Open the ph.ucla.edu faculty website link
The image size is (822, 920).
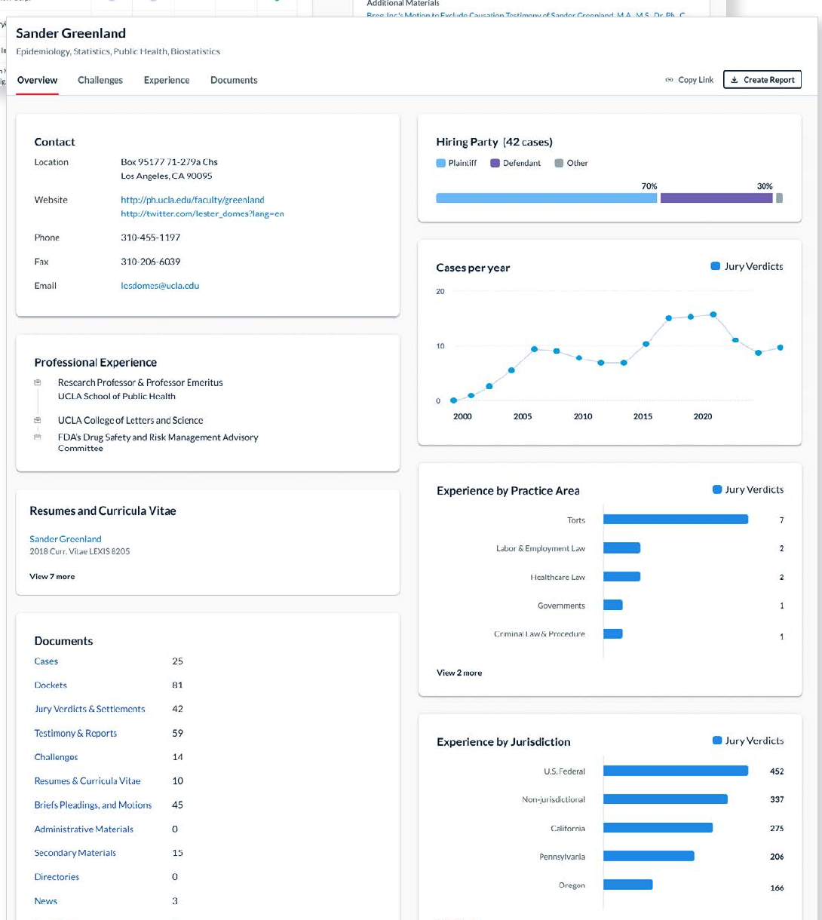pyautogui.click(x=192, y=200)
